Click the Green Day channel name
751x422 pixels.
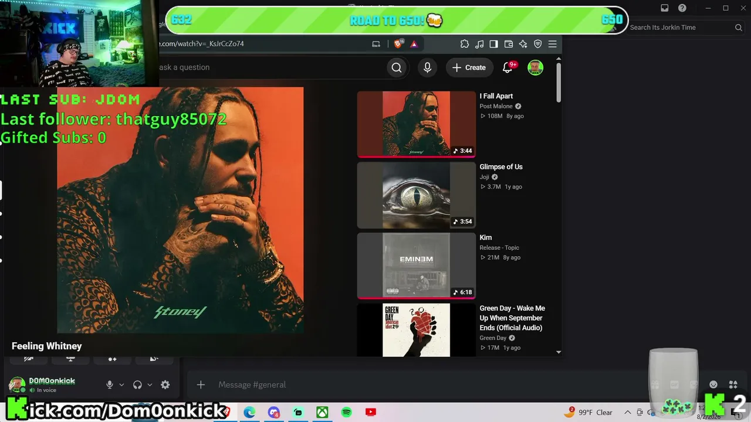[x=493, y=338]
